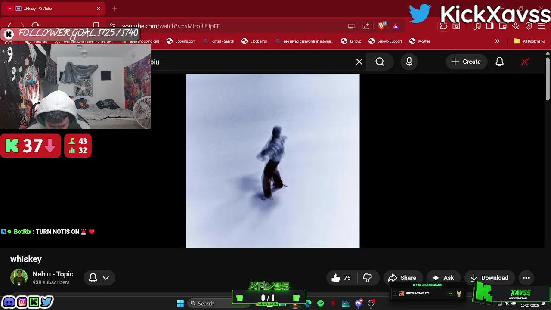The height and width of the screenshot is (310, 551).
Task: Open Netflix from the taskbar
Action: tap(333, 304)
